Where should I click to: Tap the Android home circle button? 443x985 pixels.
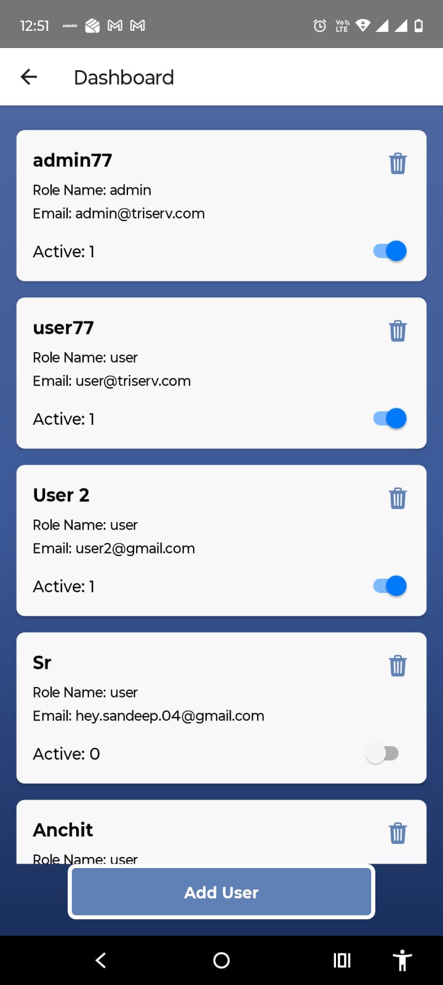coord(221,960)
